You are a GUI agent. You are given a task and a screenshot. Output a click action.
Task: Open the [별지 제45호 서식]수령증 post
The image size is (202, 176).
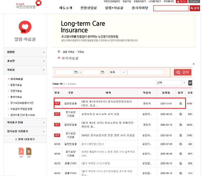coord(96,163)
